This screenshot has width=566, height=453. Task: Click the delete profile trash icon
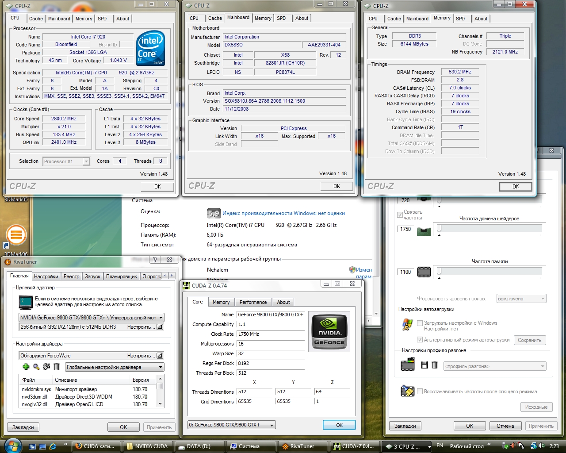(435, 365)
